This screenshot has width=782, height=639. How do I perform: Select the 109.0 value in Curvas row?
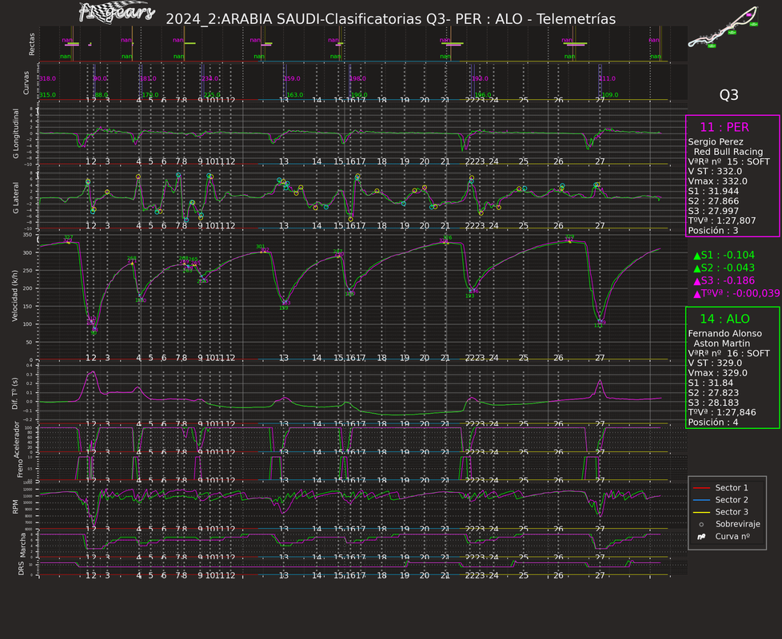pos(610,95)
